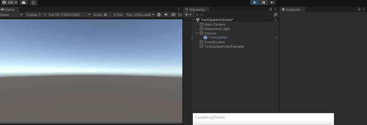This screenshot has width=367, height=125.
Task: Focus the Hierarchy search field
Action: [234, 15]
